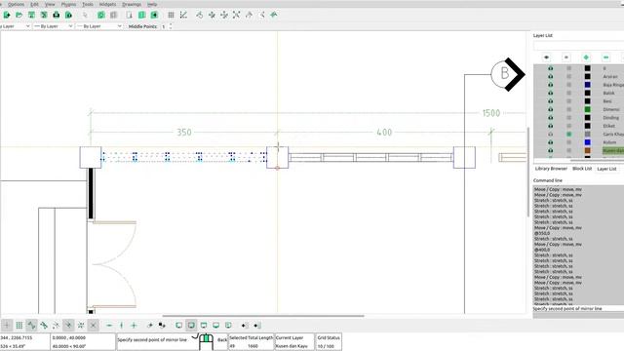Open the Help menu
Image resolution: width=624 pixels, height=351 pixels.
(x=152, y=4)
